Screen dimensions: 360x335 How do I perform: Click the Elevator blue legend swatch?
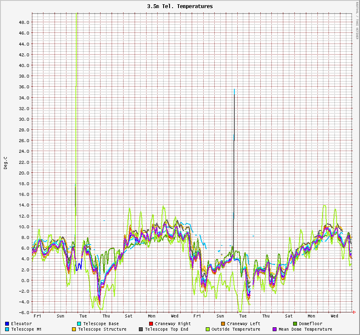7,324
